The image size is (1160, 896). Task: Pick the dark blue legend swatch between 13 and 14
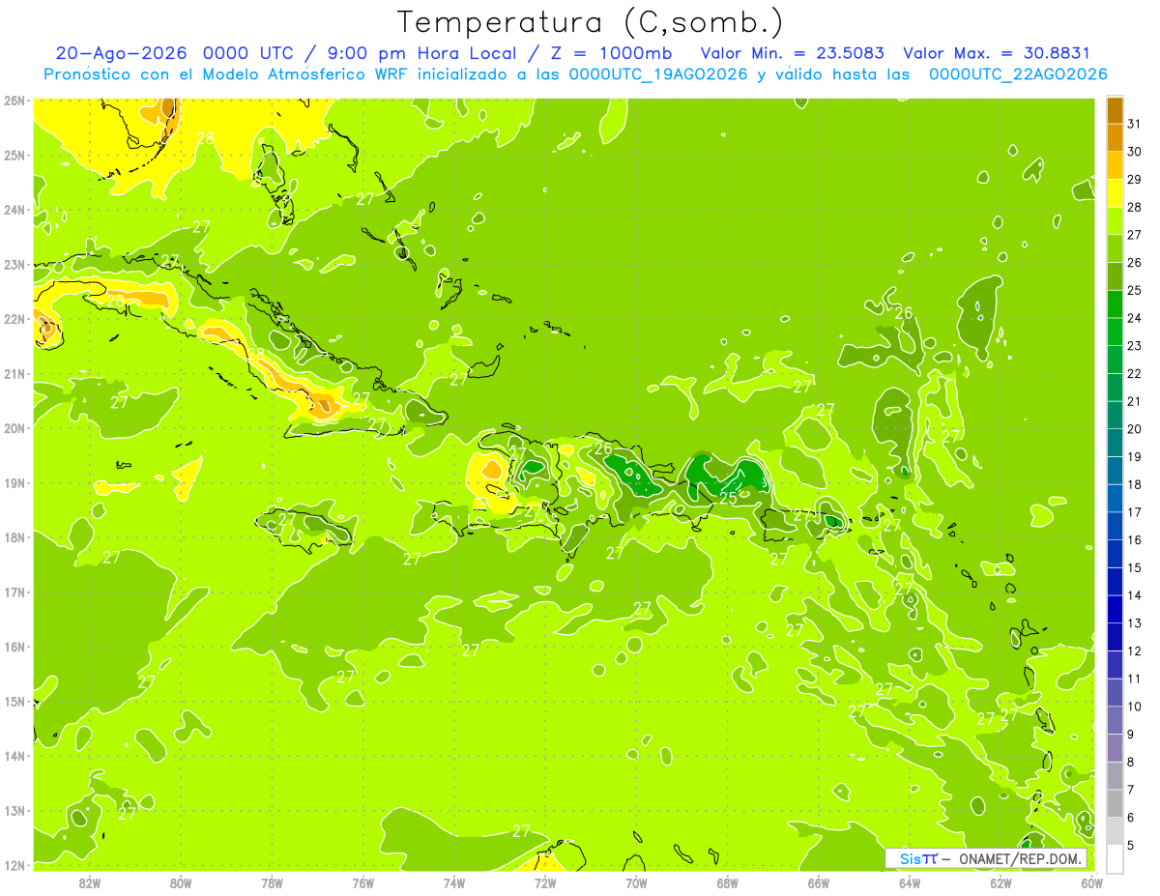[x=1115, y=608]
